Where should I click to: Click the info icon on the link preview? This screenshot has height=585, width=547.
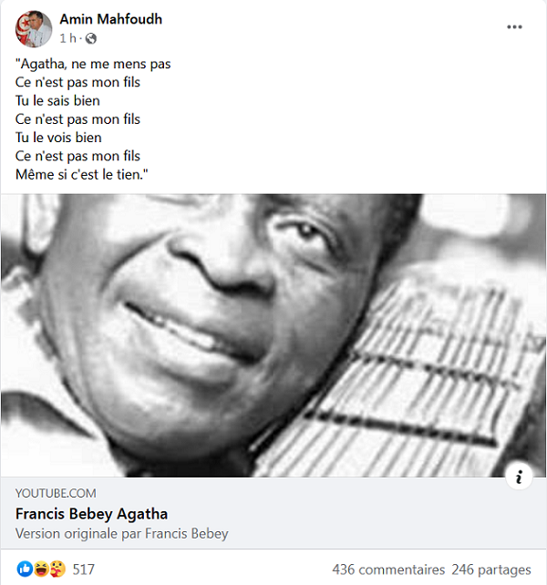click(x=519, y=477)
